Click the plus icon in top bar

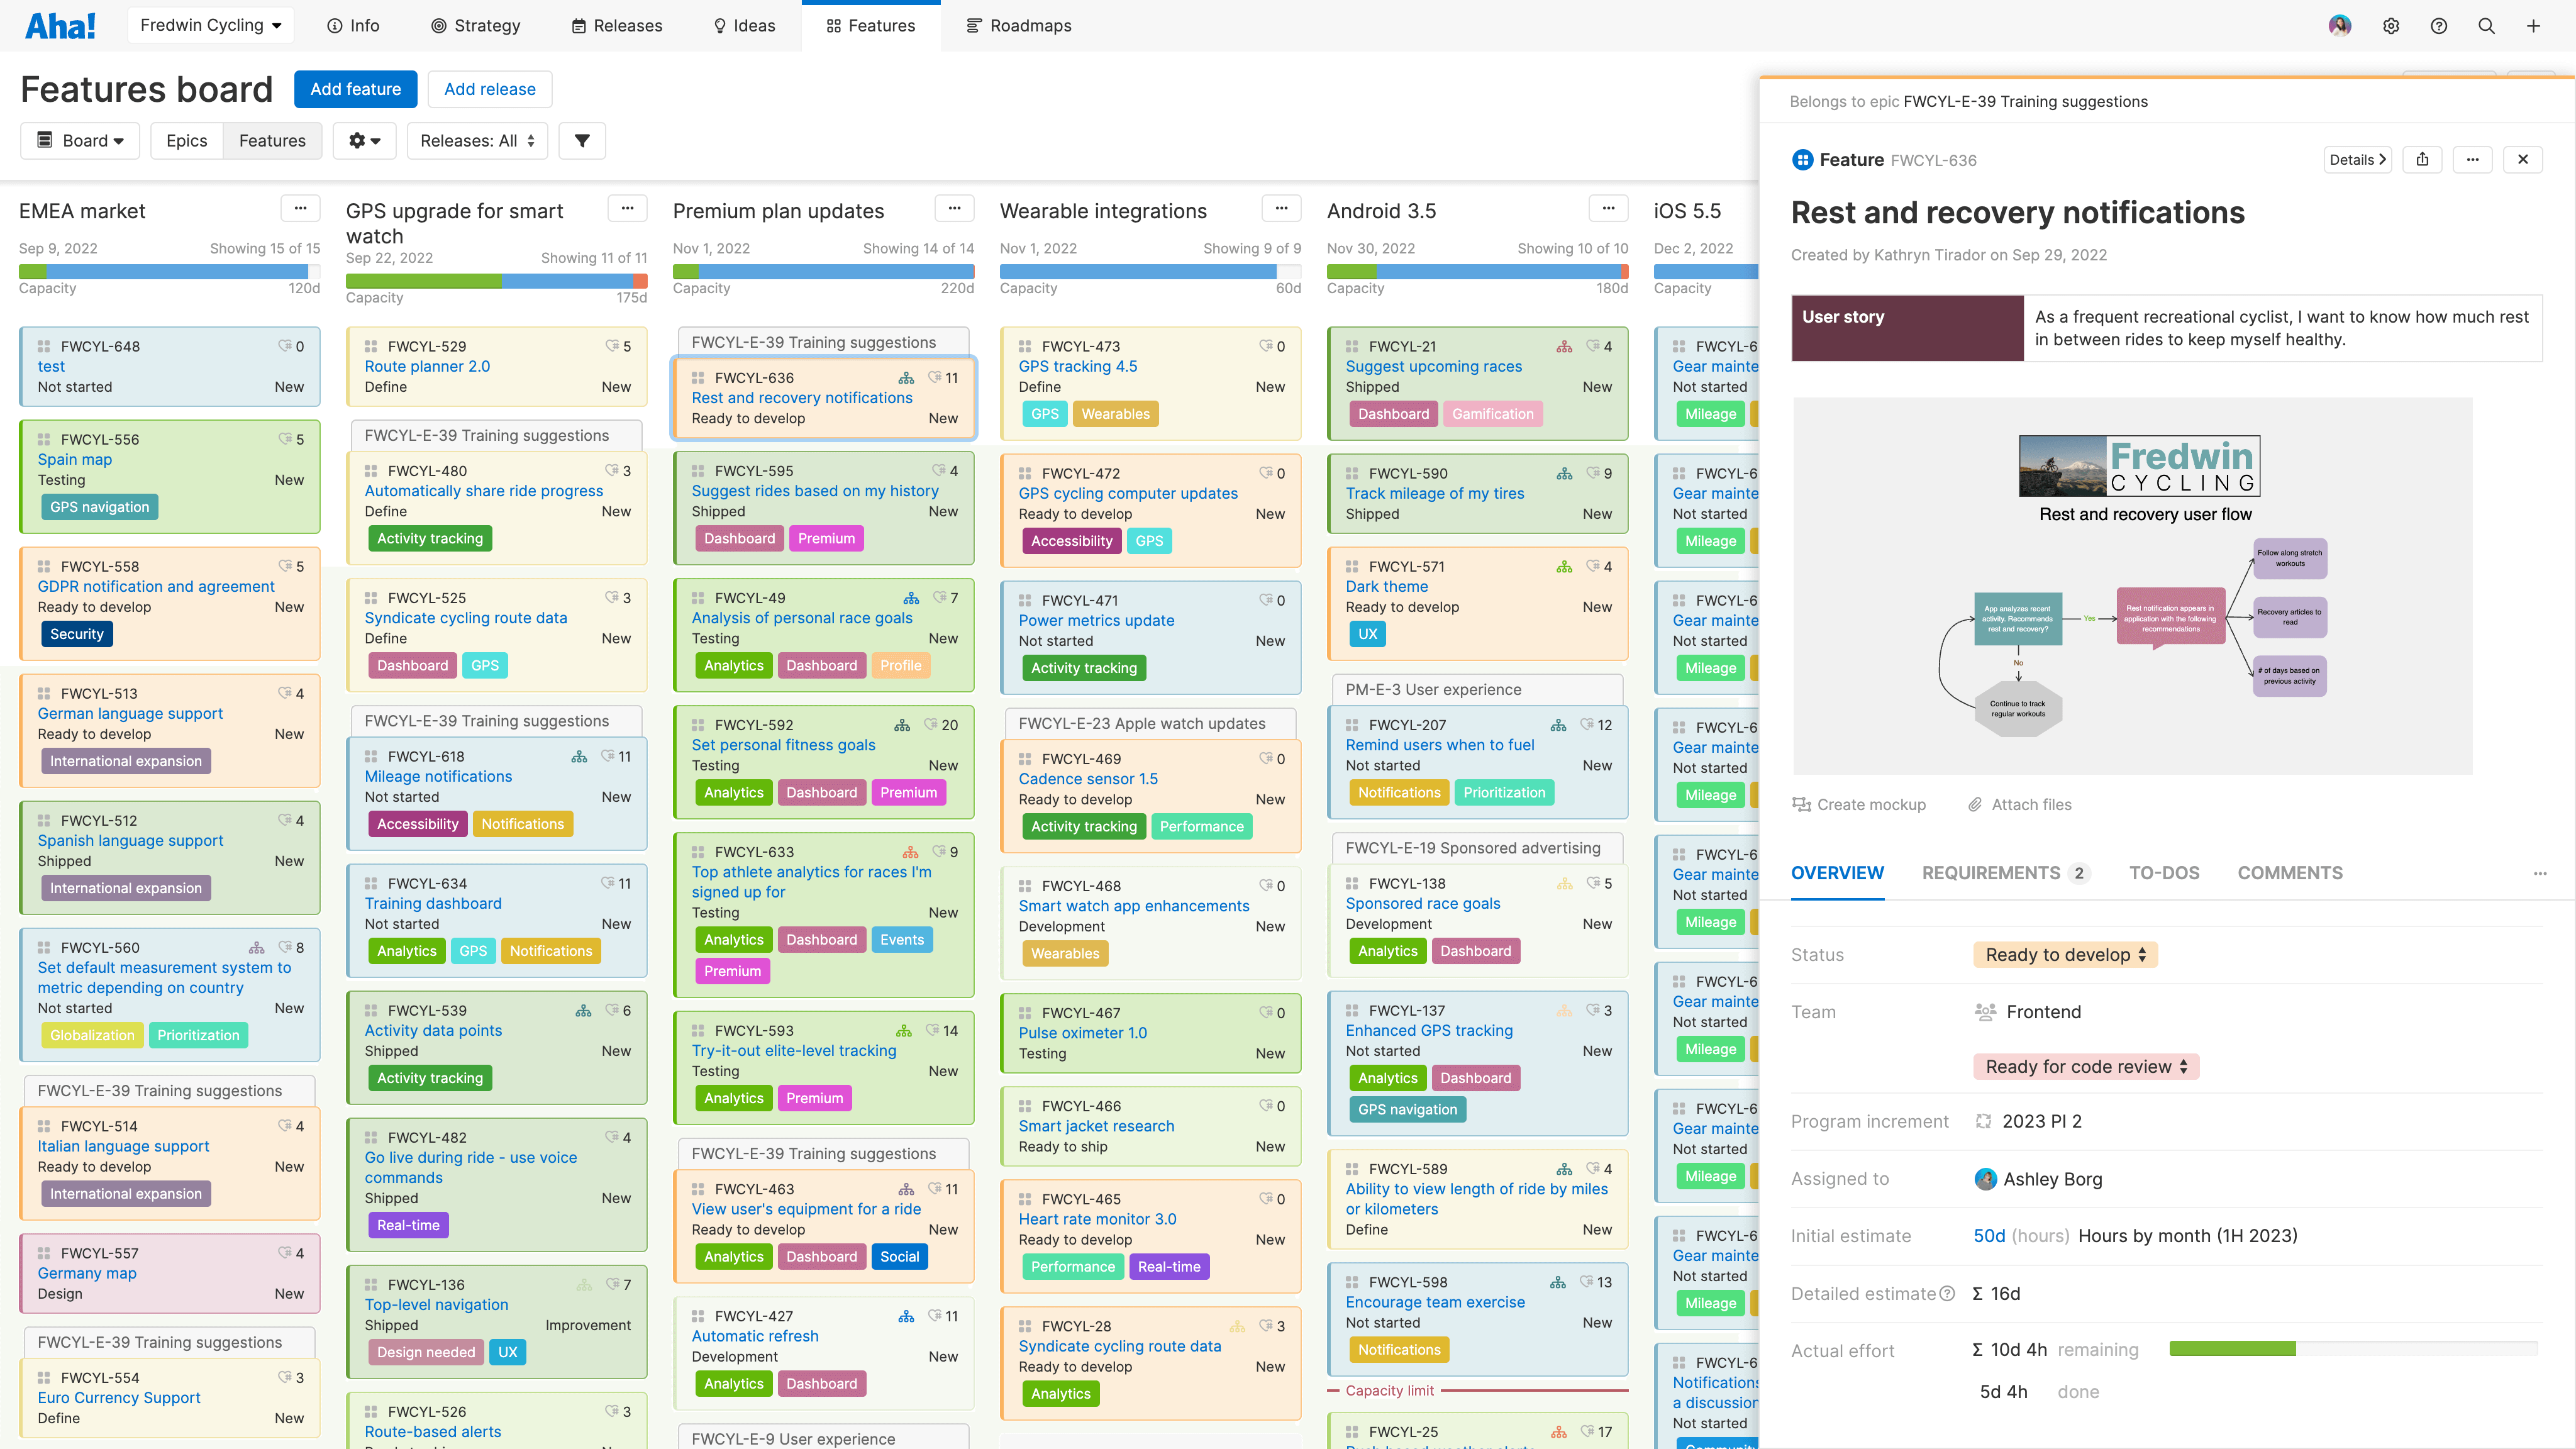pos(2533,26)
